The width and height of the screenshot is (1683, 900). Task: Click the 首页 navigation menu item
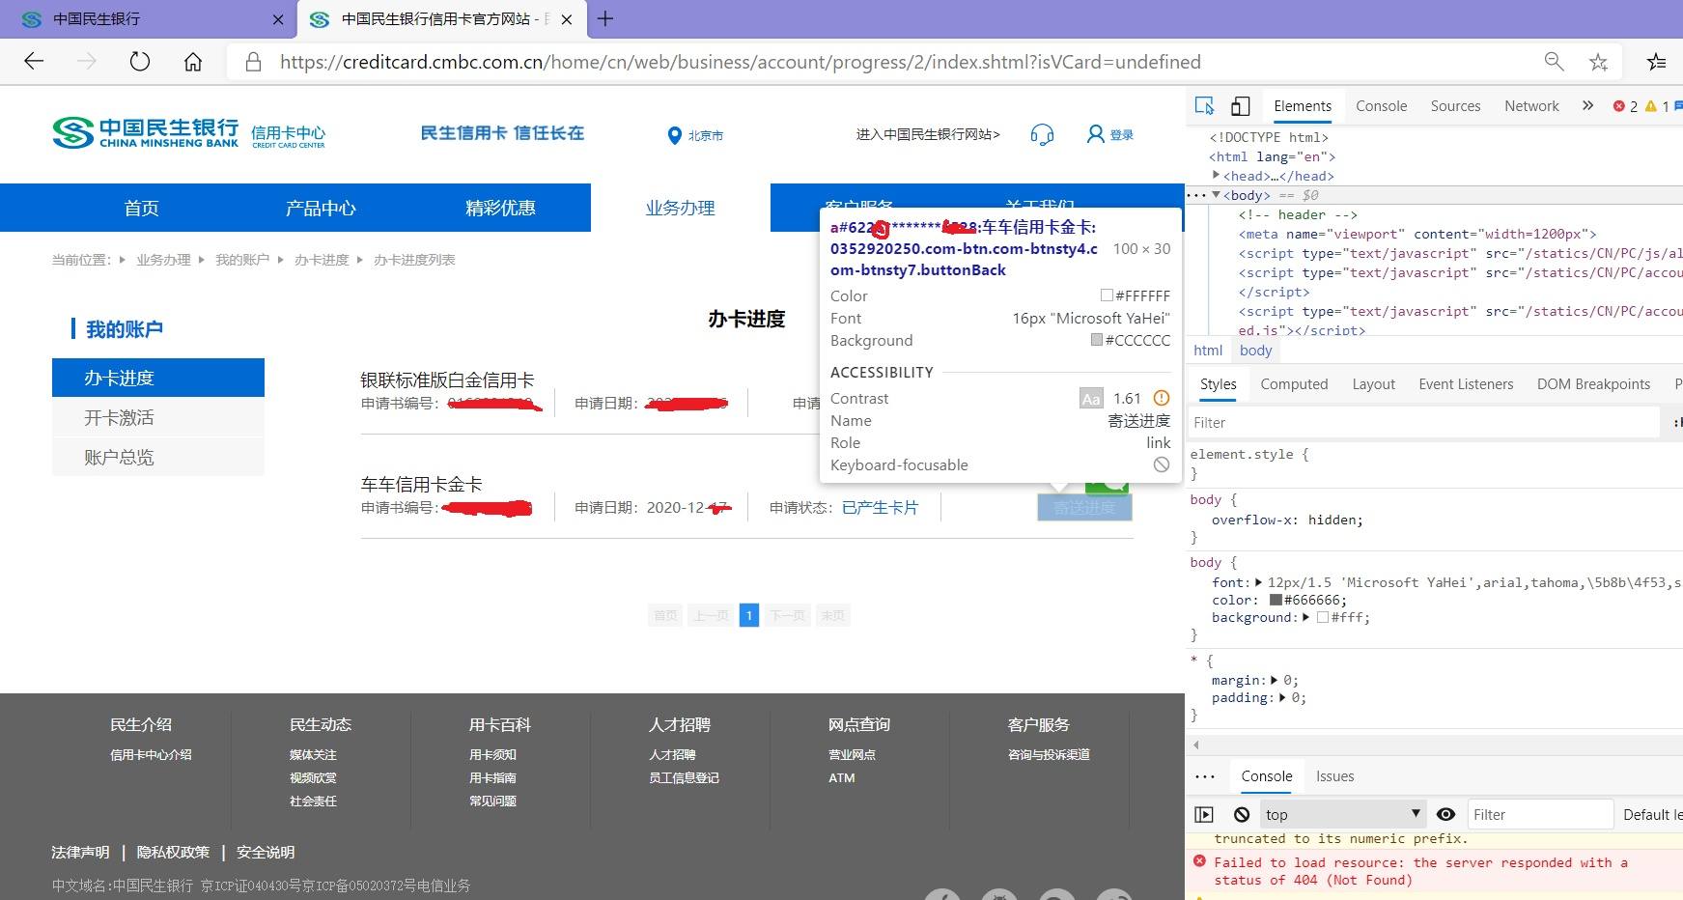[141, 208]
